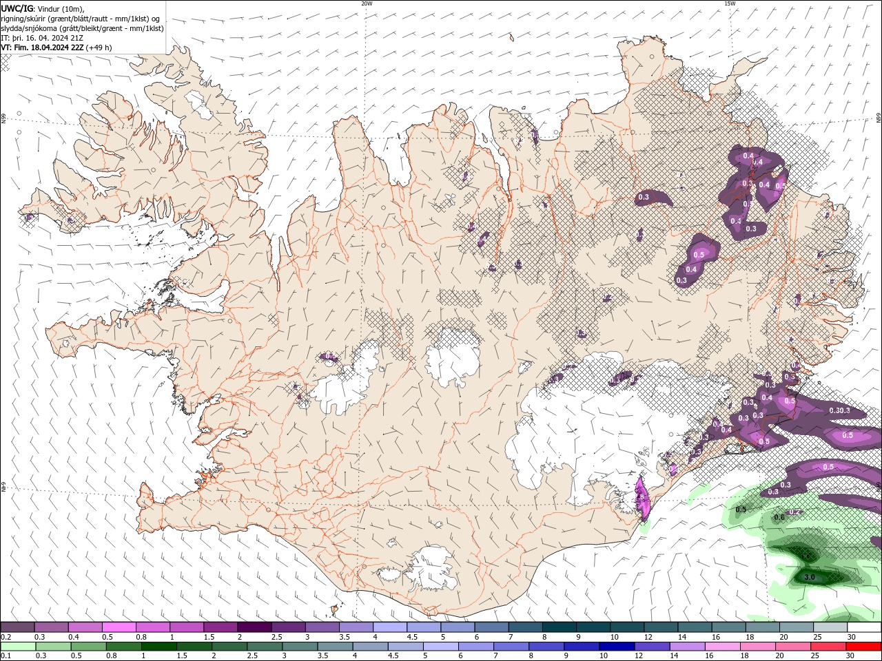
Task: Pick the bright pink top-row swatch at 0.5
Action: click(x=119, y=627)
